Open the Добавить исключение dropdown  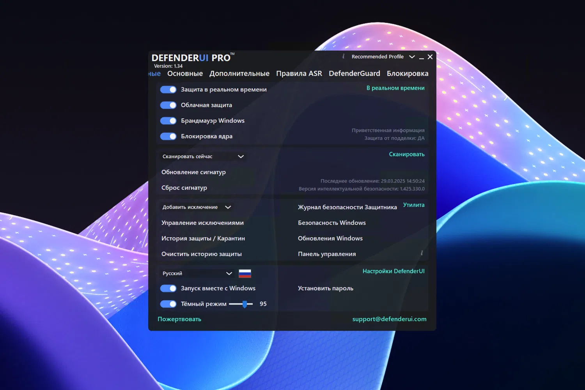pyautogui.click(x=197, y=207)
